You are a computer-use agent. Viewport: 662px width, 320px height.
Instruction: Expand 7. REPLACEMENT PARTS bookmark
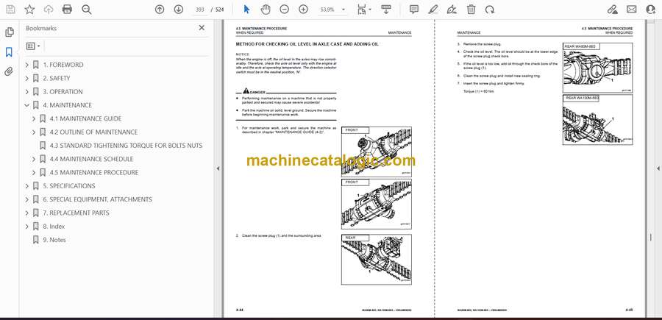pyautogui.click(x=27, y=213)
